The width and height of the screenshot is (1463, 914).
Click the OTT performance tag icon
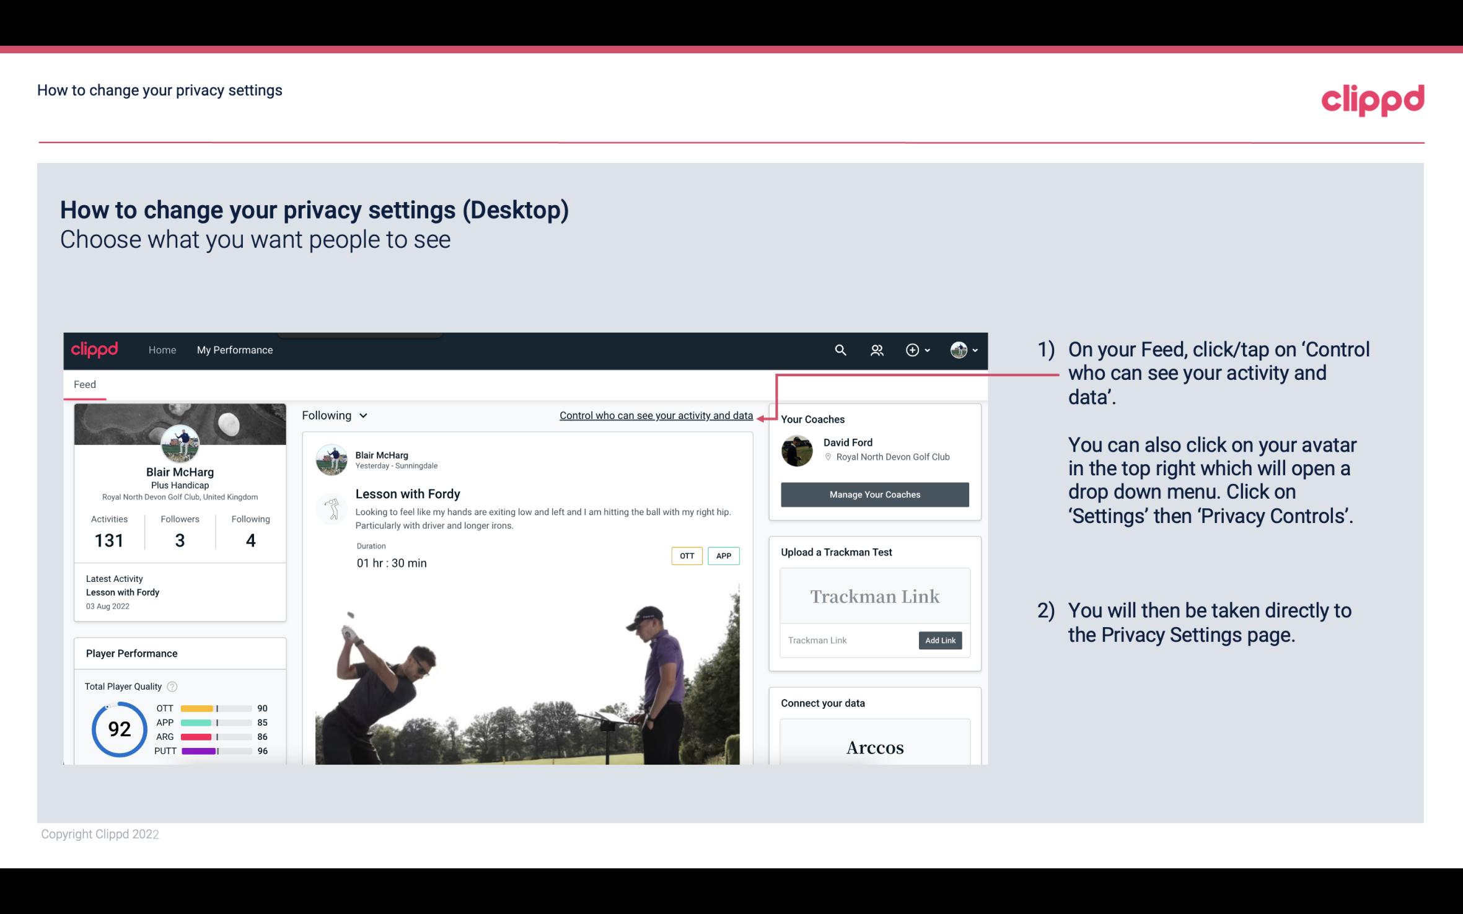point(685,556)
